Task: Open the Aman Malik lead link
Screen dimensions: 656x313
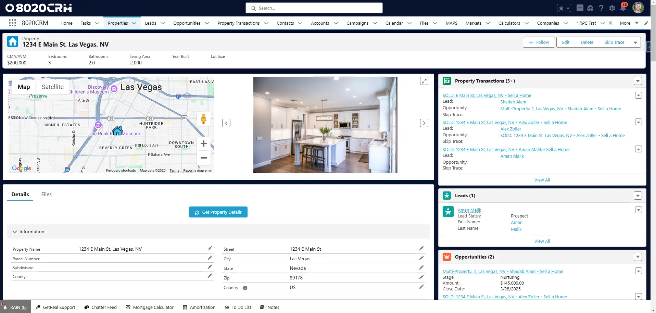Action: (x=469, y=210)
